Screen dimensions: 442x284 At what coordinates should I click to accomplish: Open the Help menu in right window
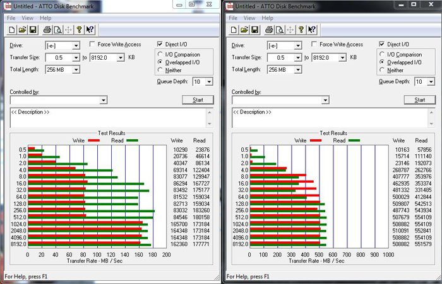[x=268, y=18]
